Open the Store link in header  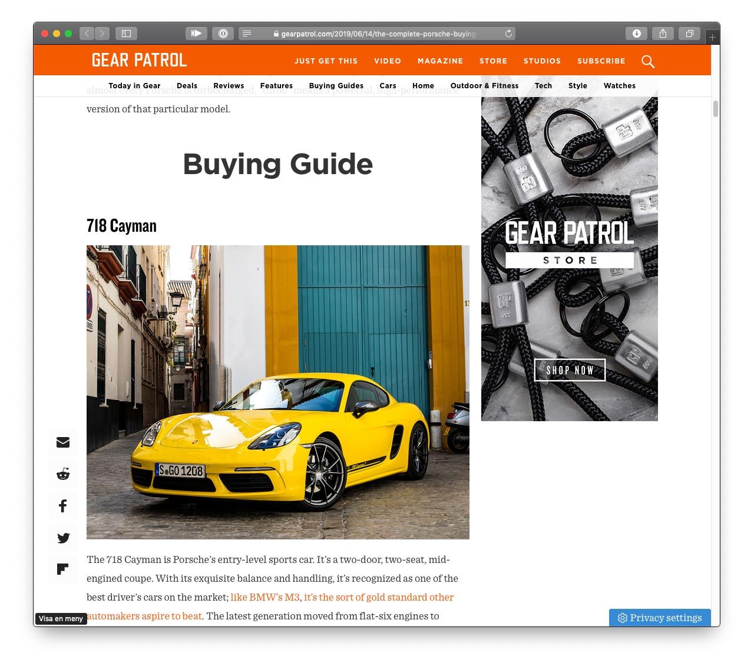493,61
